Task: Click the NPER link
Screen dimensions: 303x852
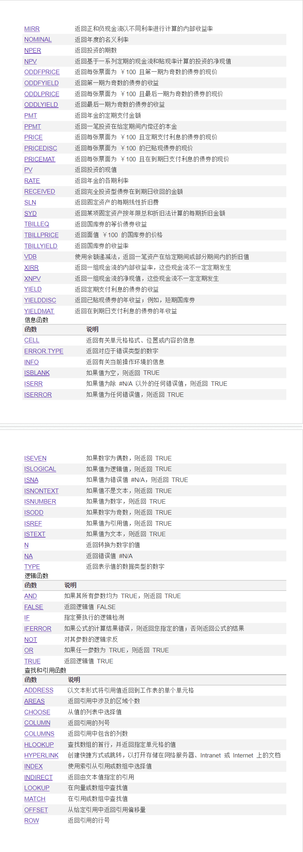Action: coord(33,51)
